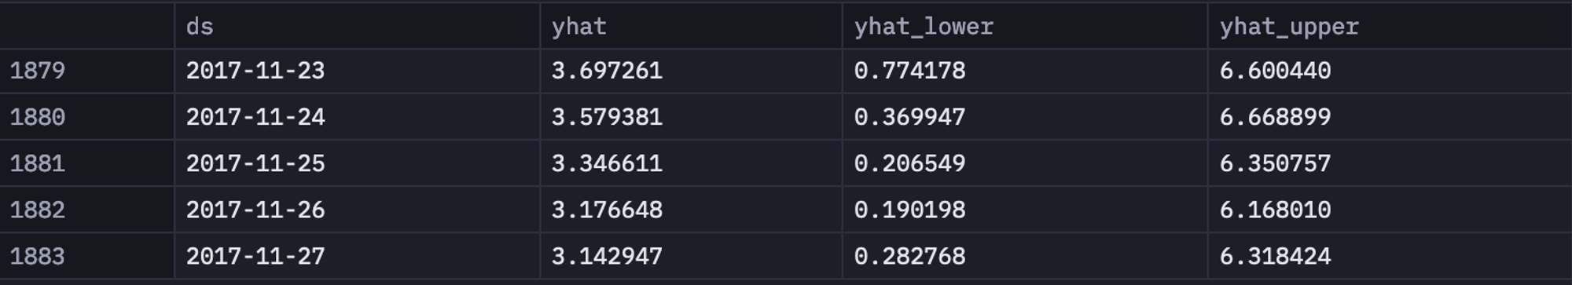Click the empty top-left index header cell
1572x285 pixels.
86,26
